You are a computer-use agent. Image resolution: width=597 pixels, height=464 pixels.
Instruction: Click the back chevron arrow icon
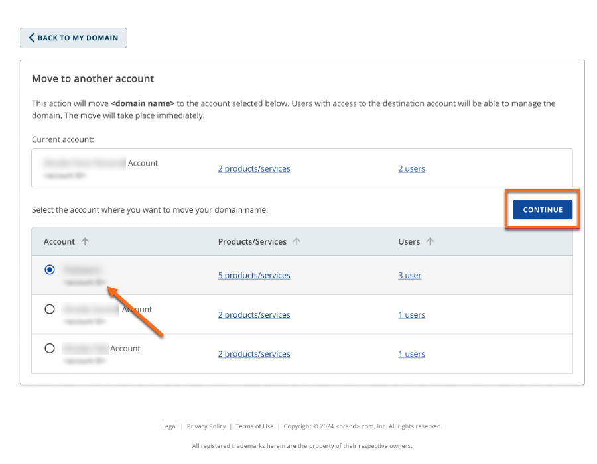pyautogui.click(x=31, y=38)
